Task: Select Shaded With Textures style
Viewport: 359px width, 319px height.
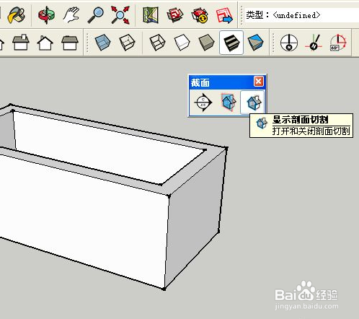Action: pos(231,43)
